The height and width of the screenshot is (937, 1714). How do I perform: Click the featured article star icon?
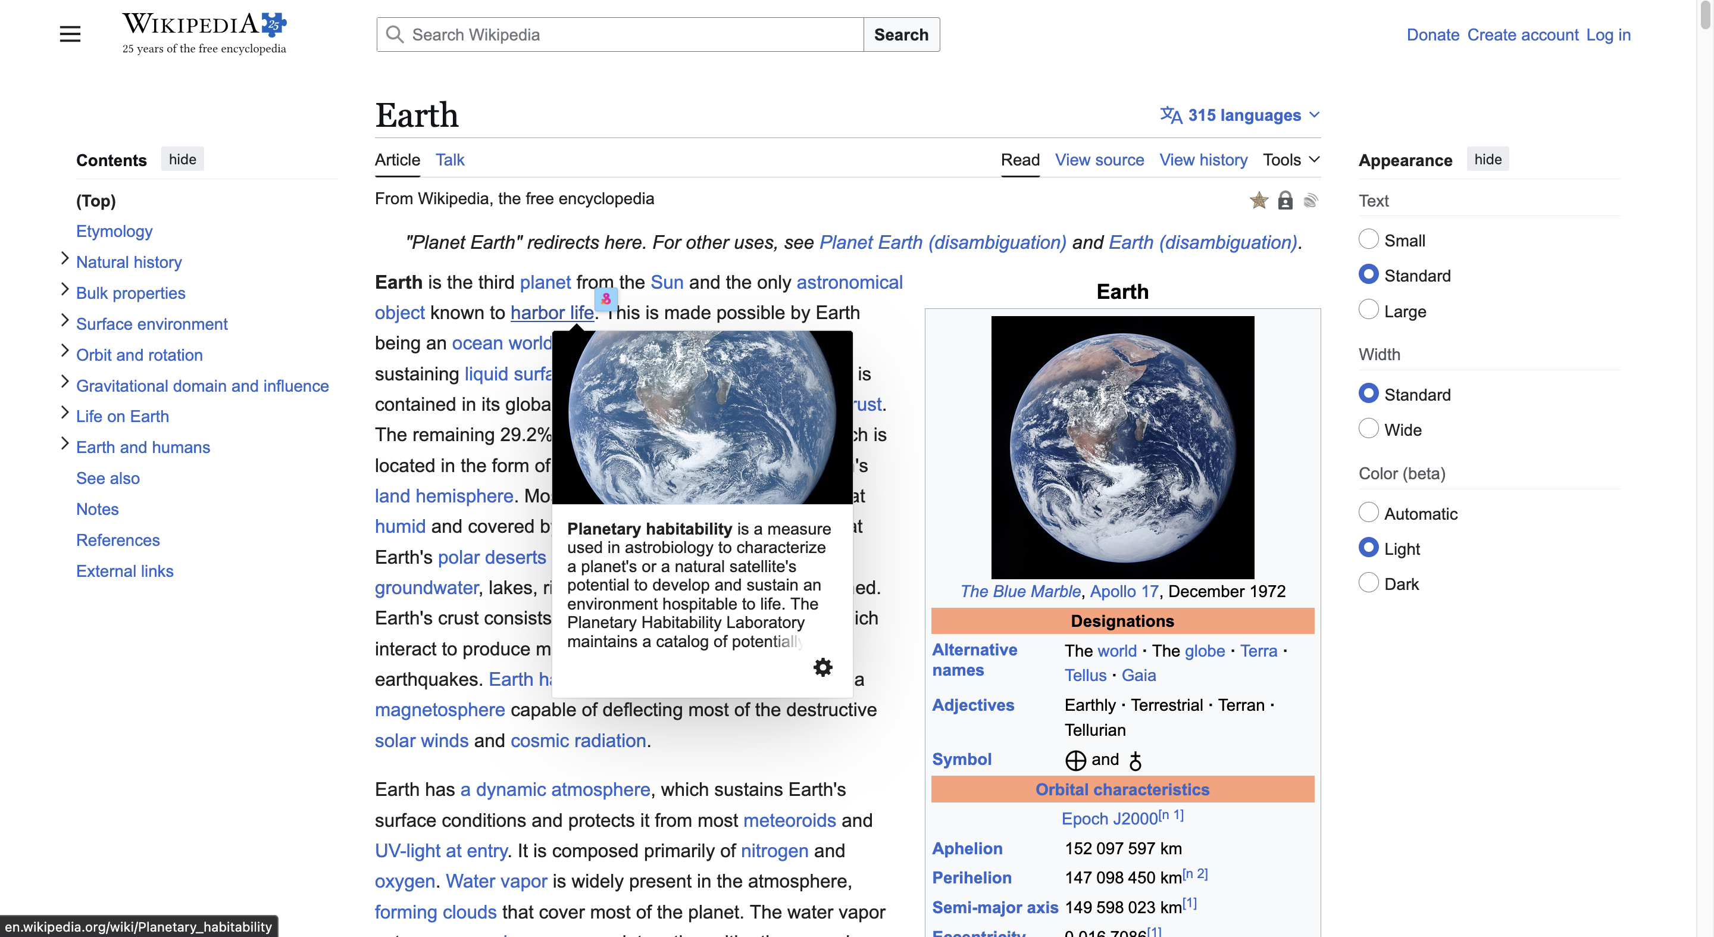pyautogui.click(x=1258, y=199)
